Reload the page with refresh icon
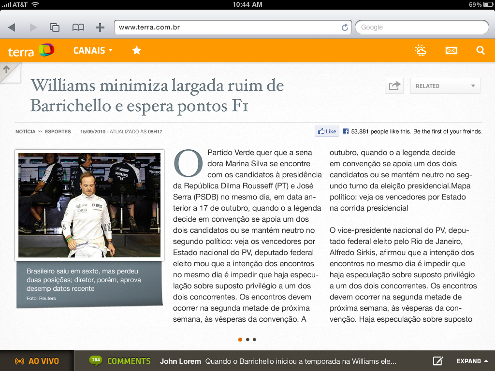Image resolution: width=495 pixels, height=371 pixels. tap(345, 28)
